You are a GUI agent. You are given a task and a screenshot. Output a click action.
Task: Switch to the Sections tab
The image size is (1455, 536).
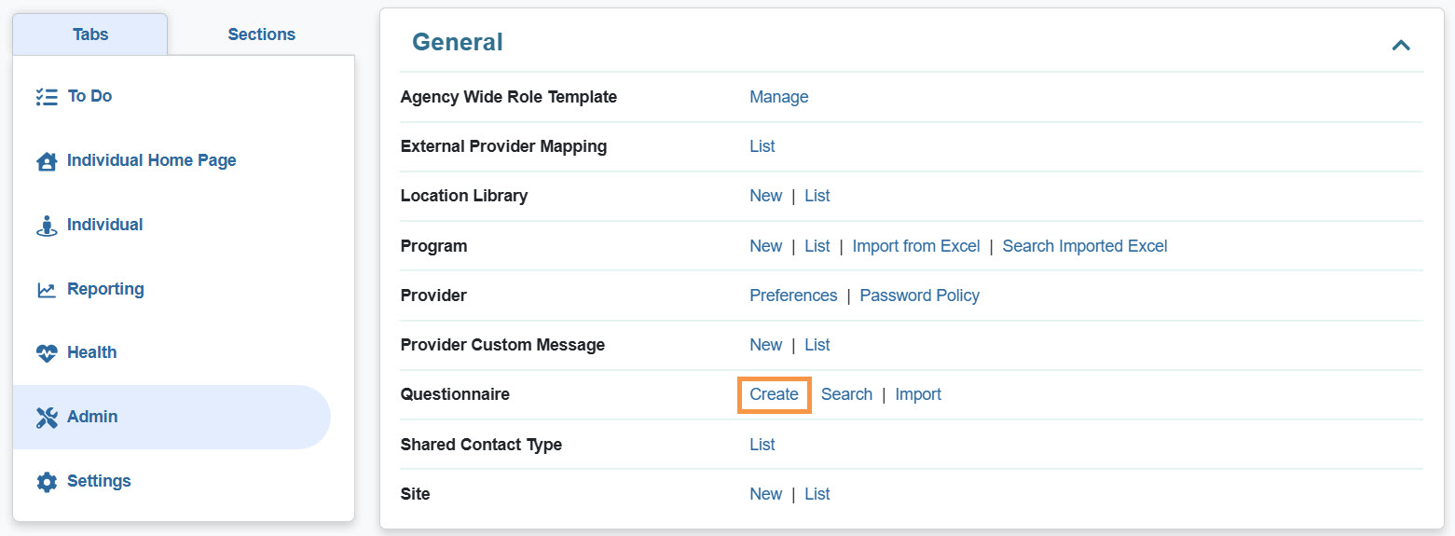click(x=261, y=34)
